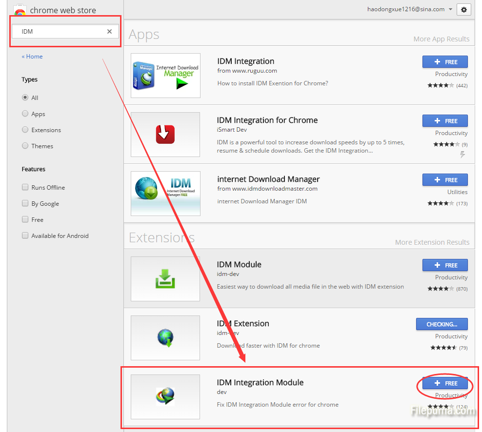482x432 pixels.
Task: Show More Extension Results
Action: coord(432,242)
